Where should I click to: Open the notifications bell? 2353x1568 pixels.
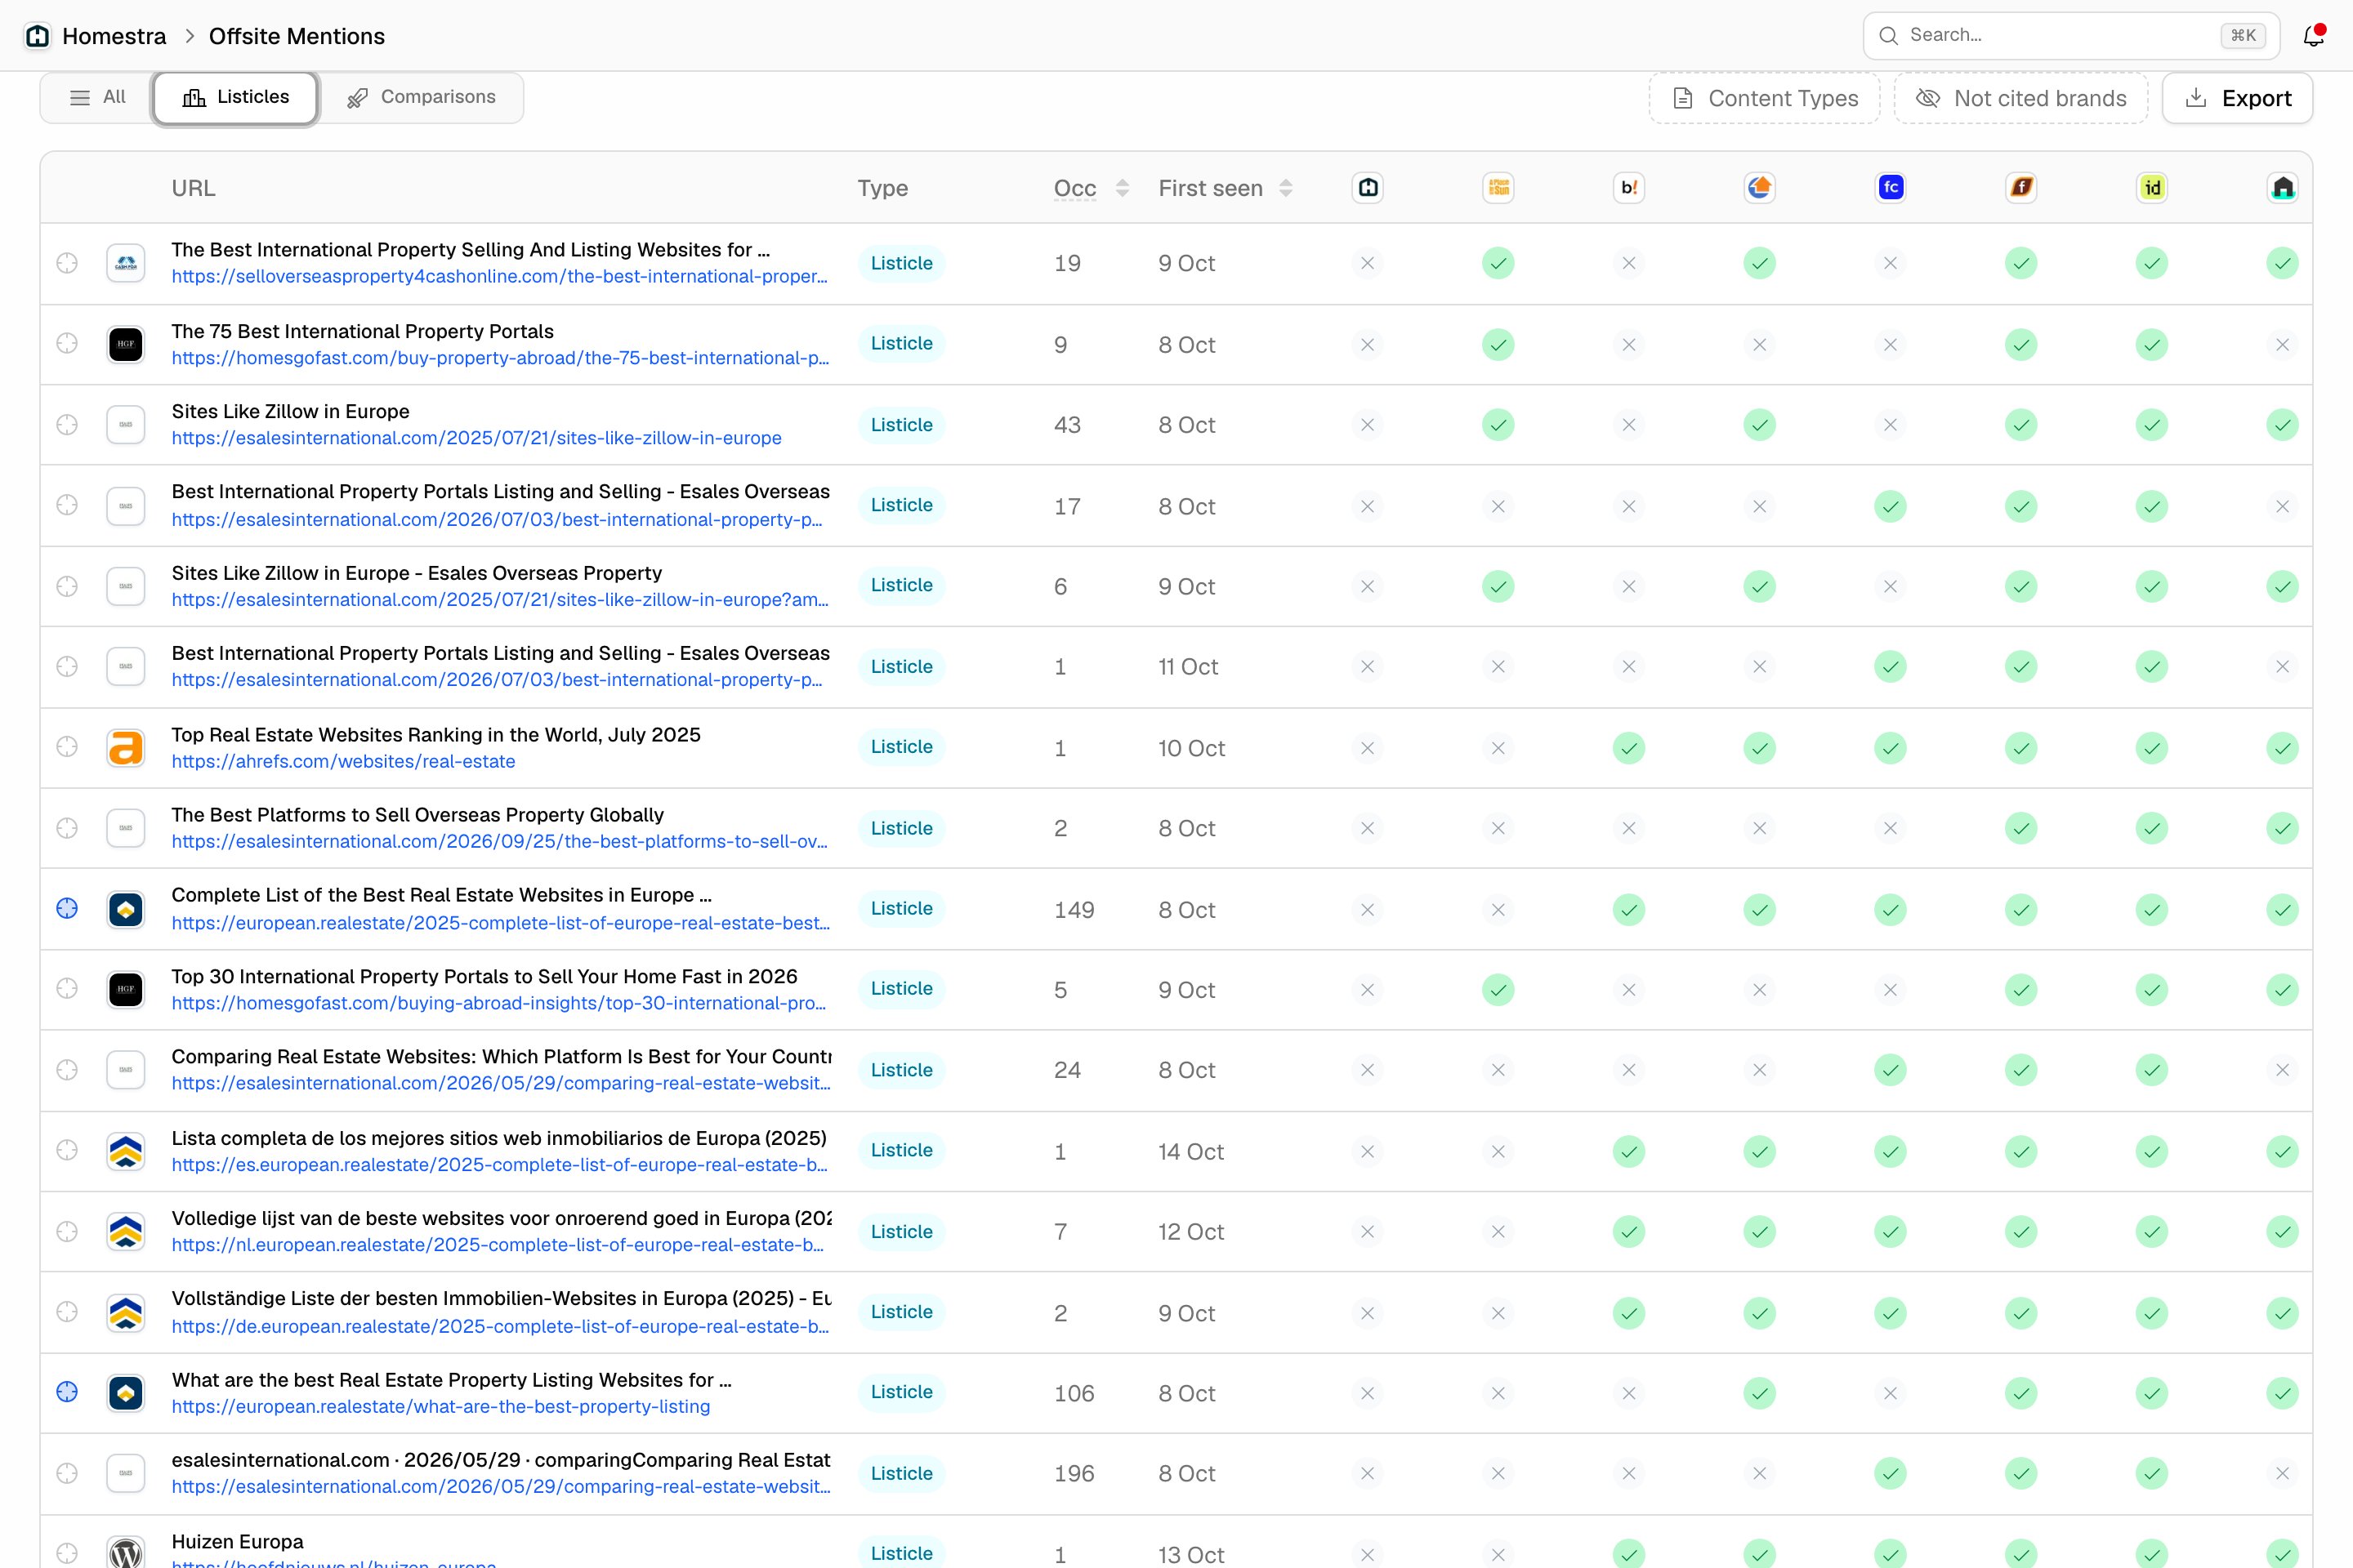pyautogui.click(x=2313, y=36)
